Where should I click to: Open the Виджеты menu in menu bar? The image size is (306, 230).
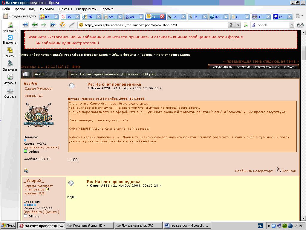(65, 9)
